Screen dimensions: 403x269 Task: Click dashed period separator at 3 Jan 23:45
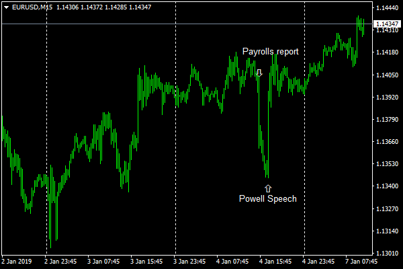(176, 134)
